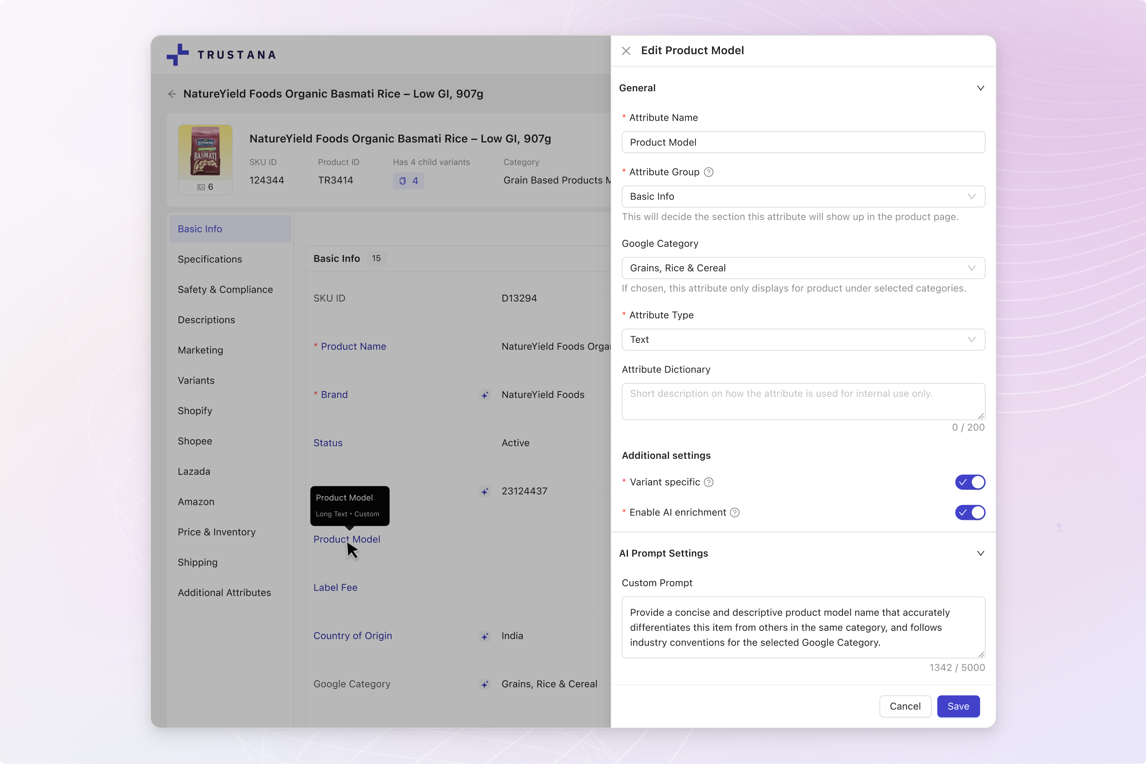The image size is (1146, 764).
Task: Open the Attribute Group dropdown
Action: click(803, 196)
